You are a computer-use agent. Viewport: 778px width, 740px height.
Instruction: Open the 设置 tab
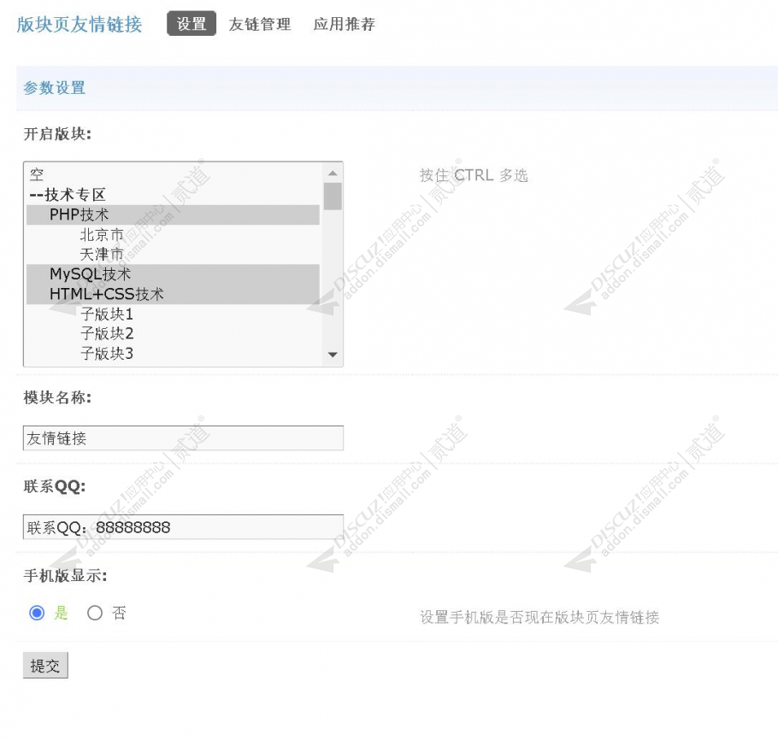(x=192, y=23)
